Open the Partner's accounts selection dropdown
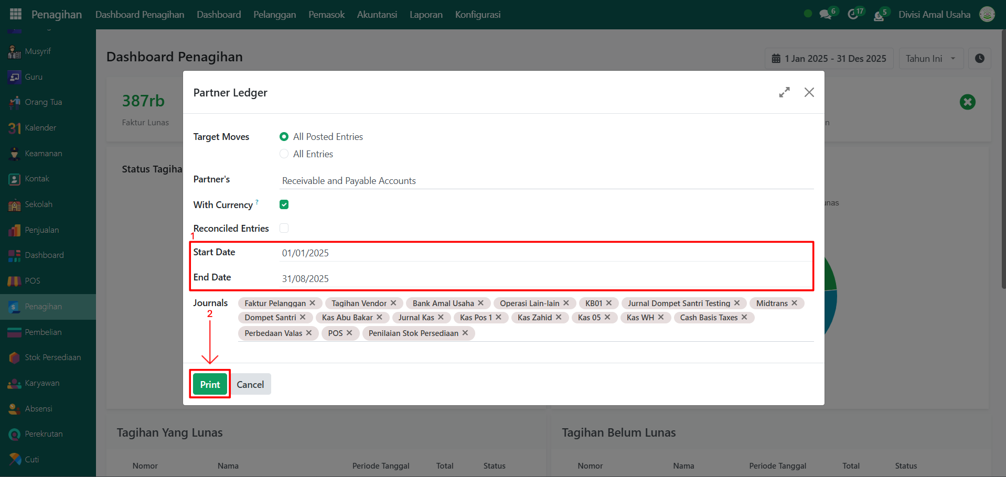Image resolution: width=1006 pixels, height=477 pixels. pyautogui.click(x=545, y=181)
